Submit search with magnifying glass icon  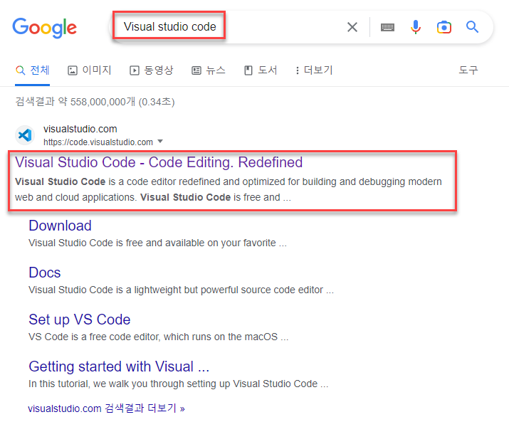click(472, 27)
